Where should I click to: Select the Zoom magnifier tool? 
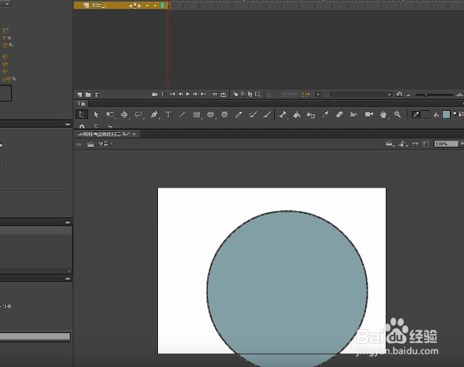398,114
